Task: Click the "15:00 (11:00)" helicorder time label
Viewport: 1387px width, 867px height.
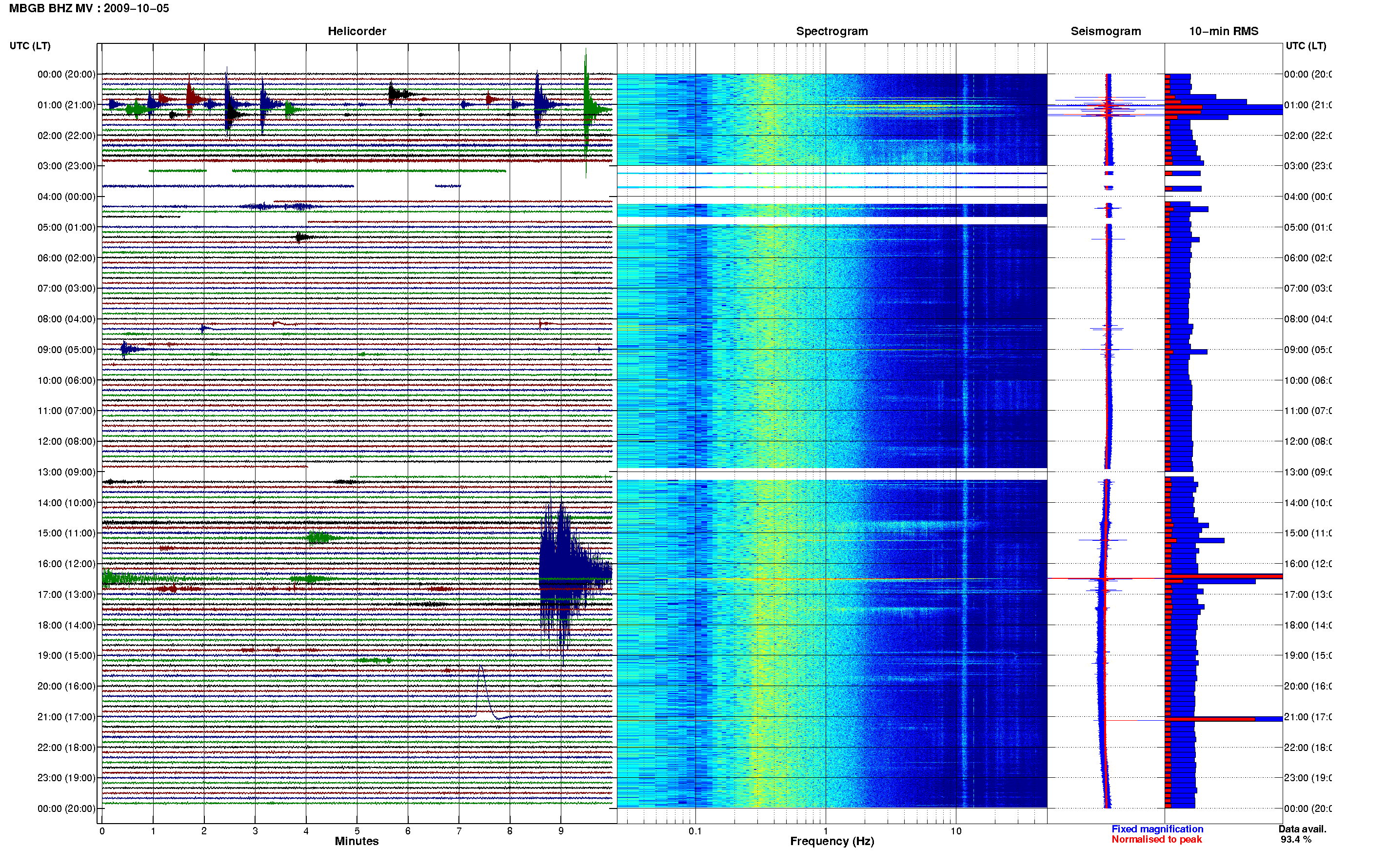Action: point(66,532)
